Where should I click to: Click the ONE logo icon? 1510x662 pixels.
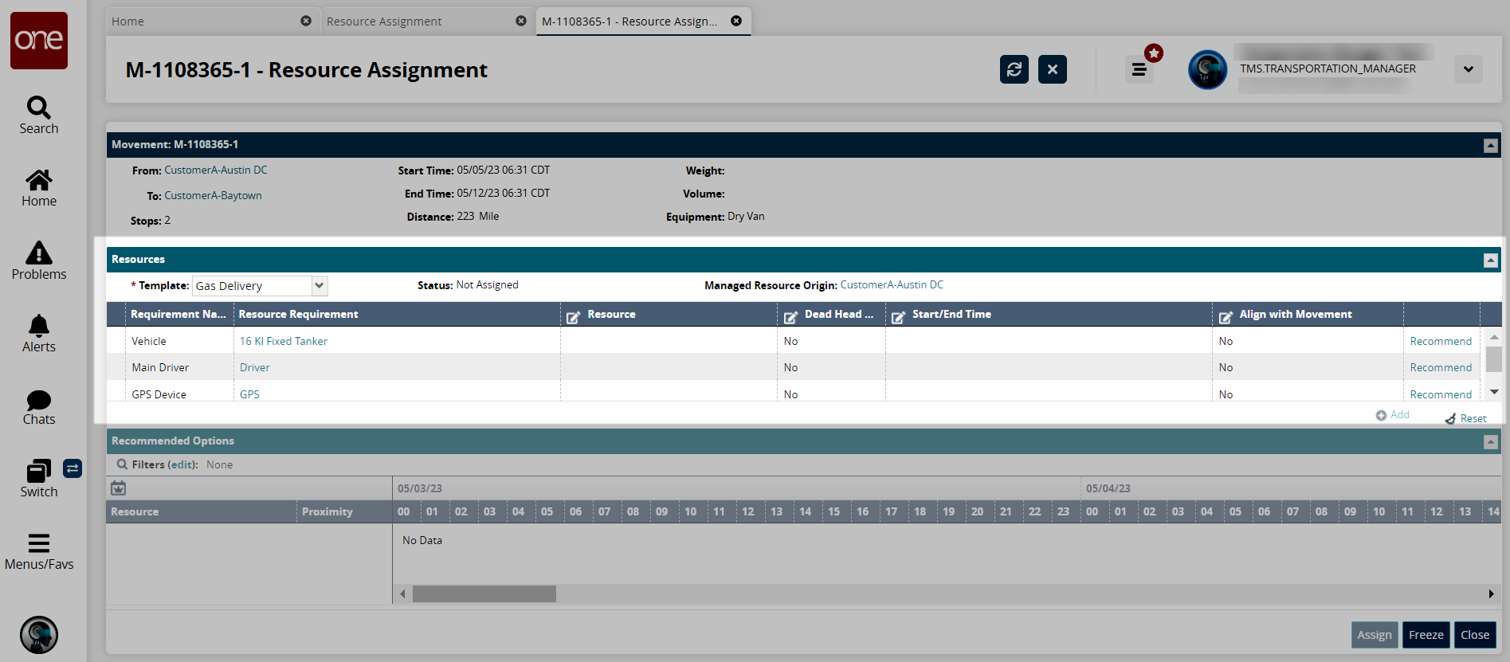pyautogui.click(x=39, y=40)
